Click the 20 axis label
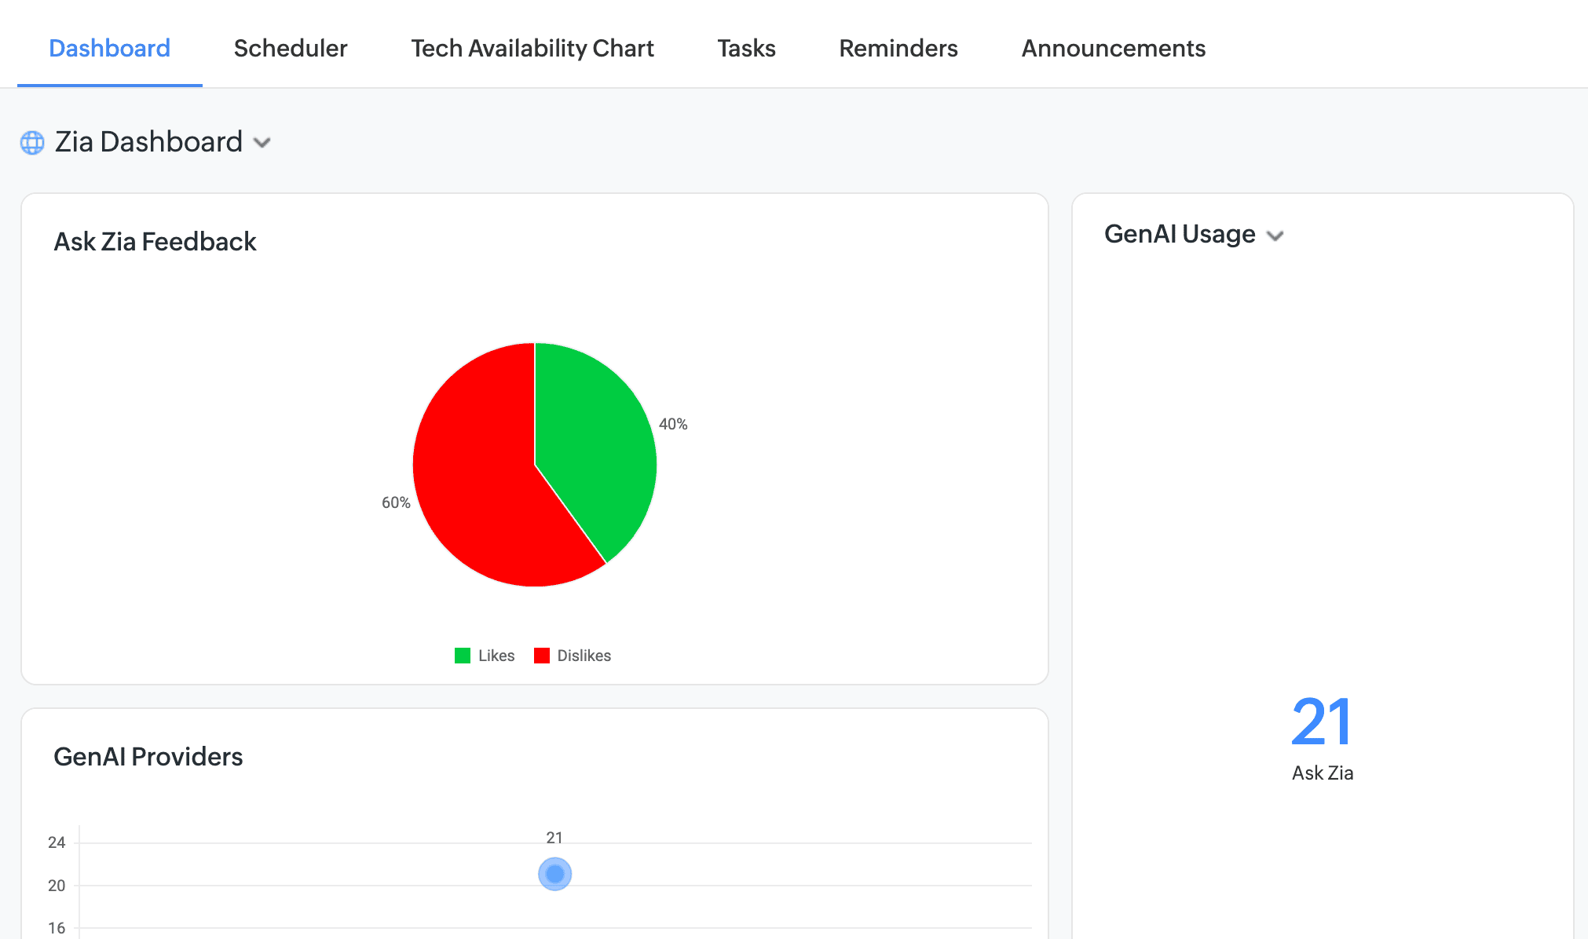This screenshot has height=939, width=1588. 57,886
